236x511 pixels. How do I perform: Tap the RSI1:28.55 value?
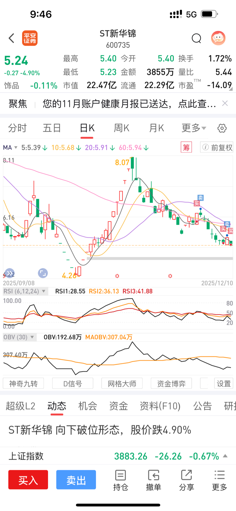coord(70,291)
